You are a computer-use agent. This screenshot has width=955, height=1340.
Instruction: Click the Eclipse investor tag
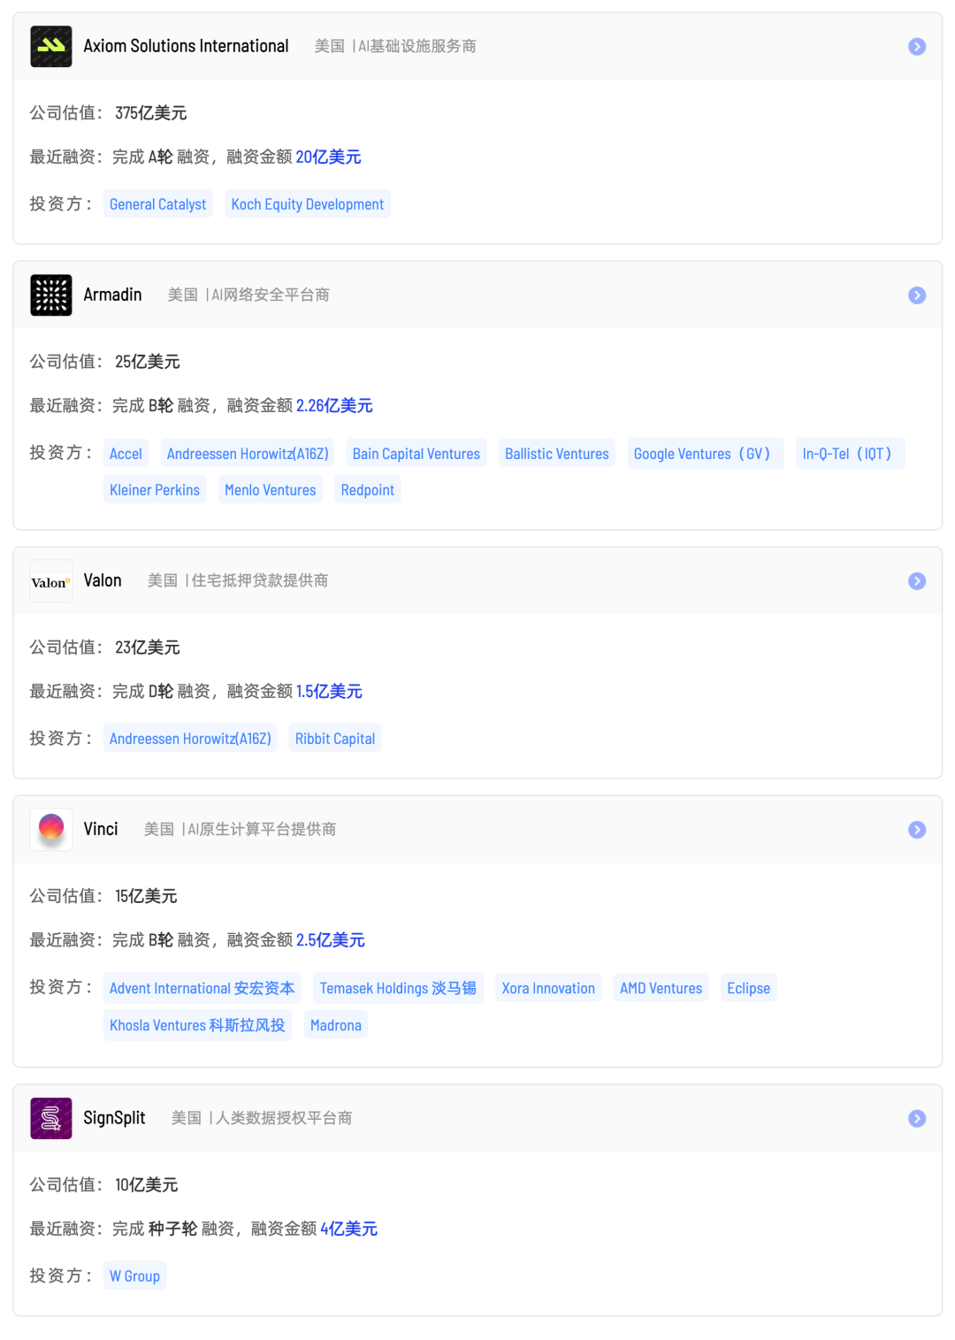coord(749,988)
